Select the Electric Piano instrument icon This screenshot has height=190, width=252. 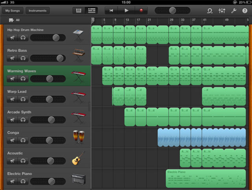79,179
